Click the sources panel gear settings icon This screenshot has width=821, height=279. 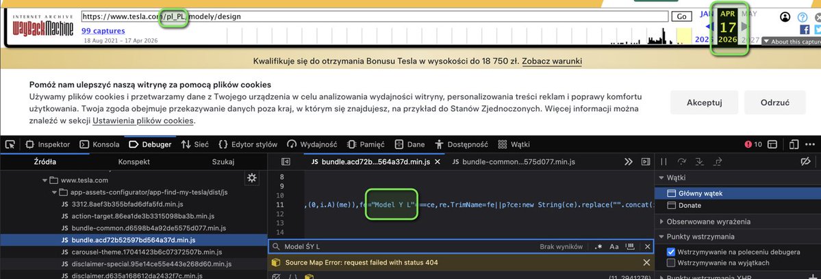252,178
